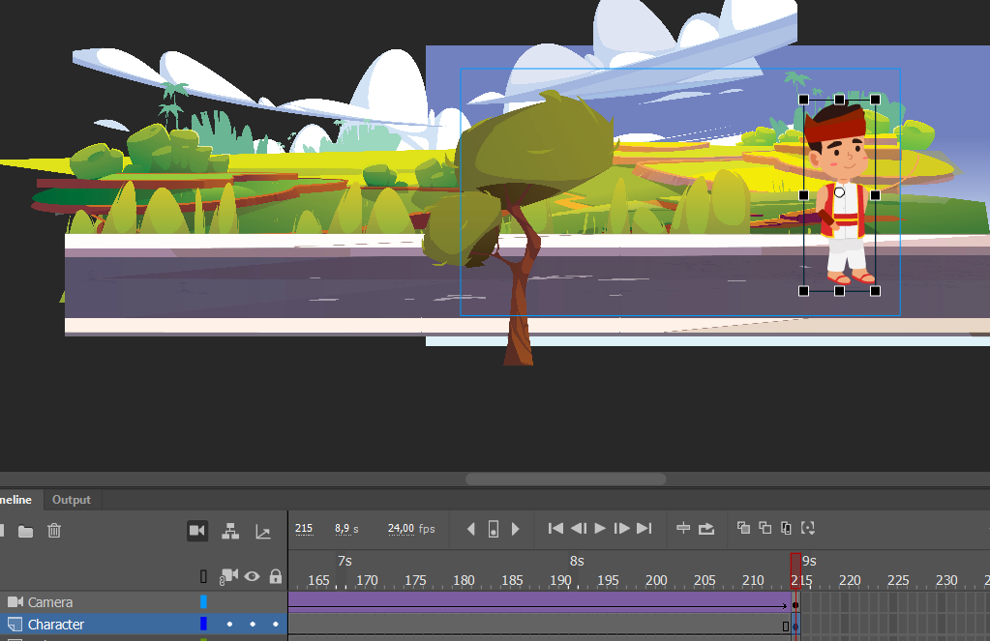
Task: Toggle the Add Camera button
Action: click(x=197, y=531)
